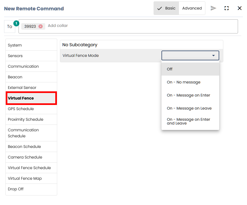
Task: Switch to Basic mode
Action: click(166, 8)
